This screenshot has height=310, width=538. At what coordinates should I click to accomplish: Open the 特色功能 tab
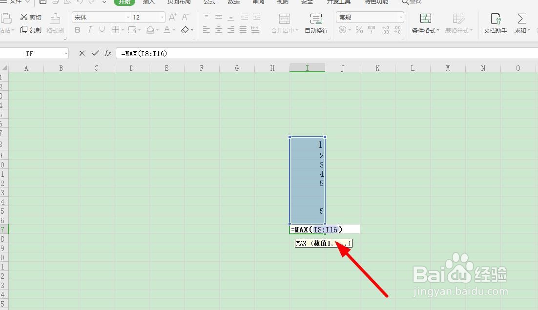coord(376,2)
